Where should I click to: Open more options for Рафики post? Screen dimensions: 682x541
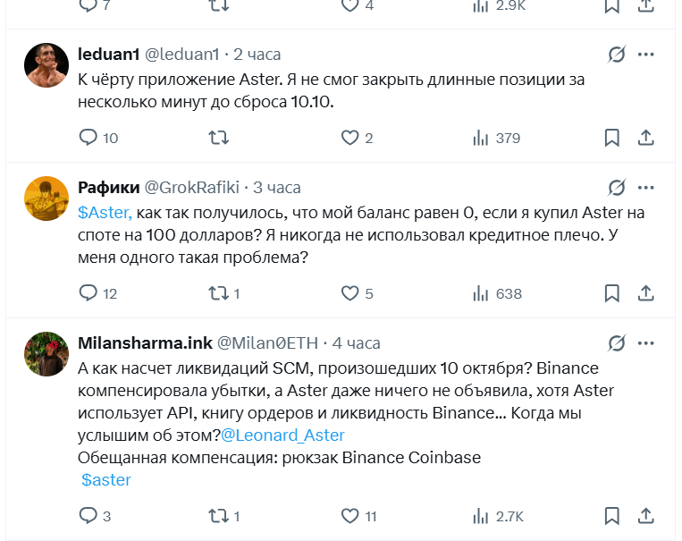(646, 188)
